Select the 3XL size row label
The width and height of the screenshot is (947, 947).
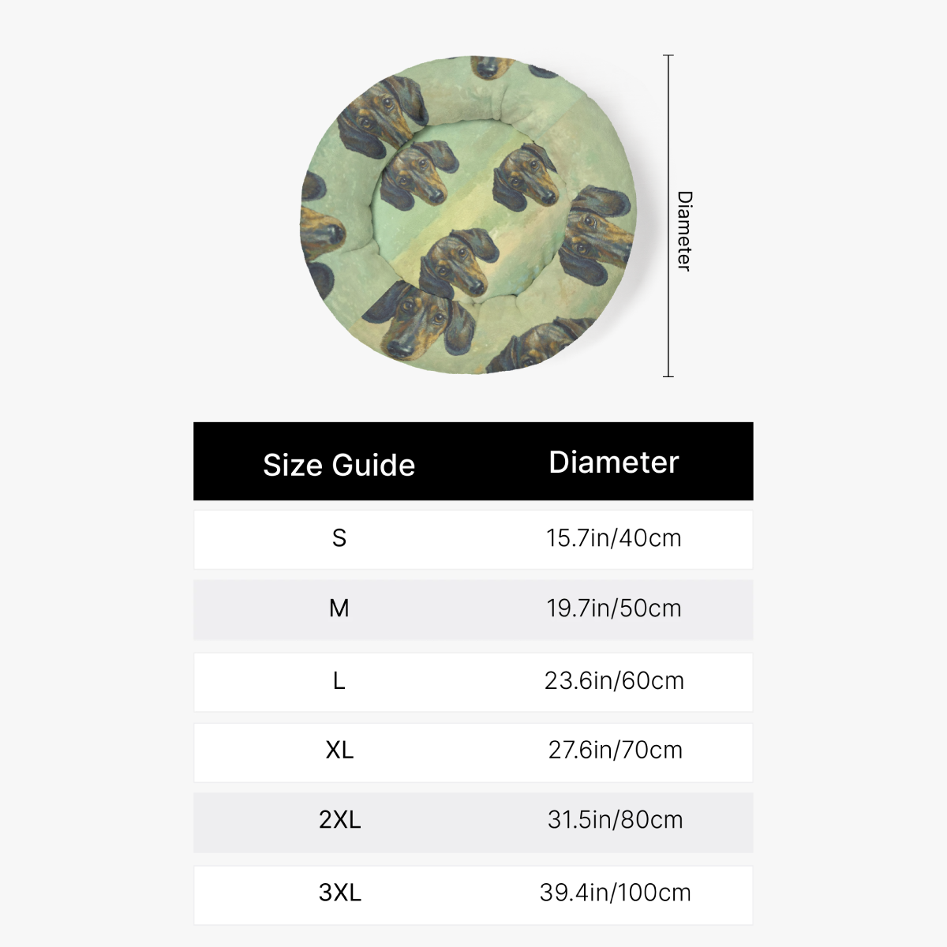[339, 893]
